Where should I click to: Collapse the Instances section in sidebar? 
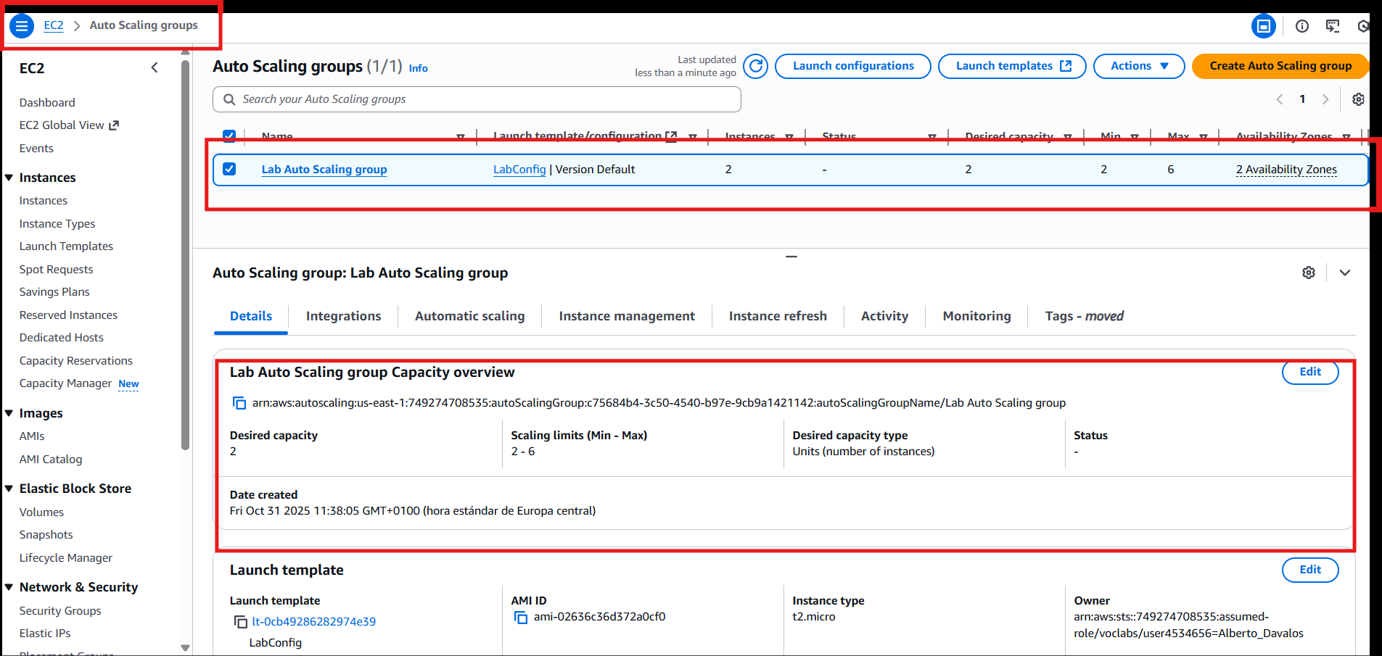tap(9, 178)
